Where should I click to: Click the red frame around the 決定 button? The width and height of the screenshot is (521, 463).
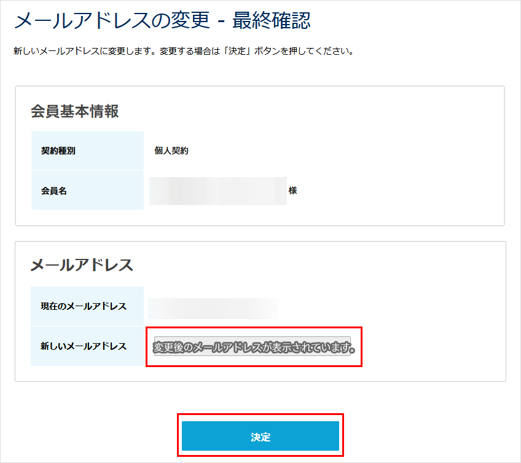pos(260,414)
